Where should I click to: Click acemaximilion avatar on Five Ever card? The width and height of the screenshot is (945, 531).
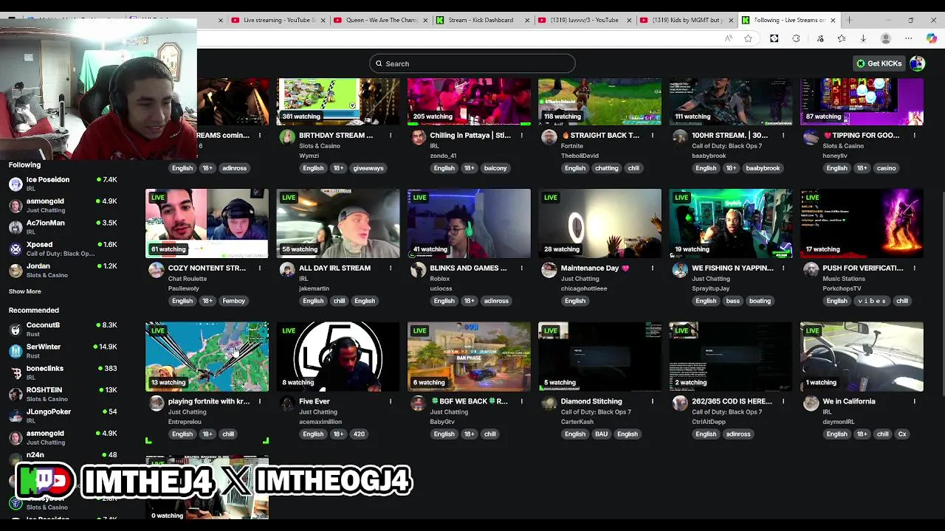point(287,403)
